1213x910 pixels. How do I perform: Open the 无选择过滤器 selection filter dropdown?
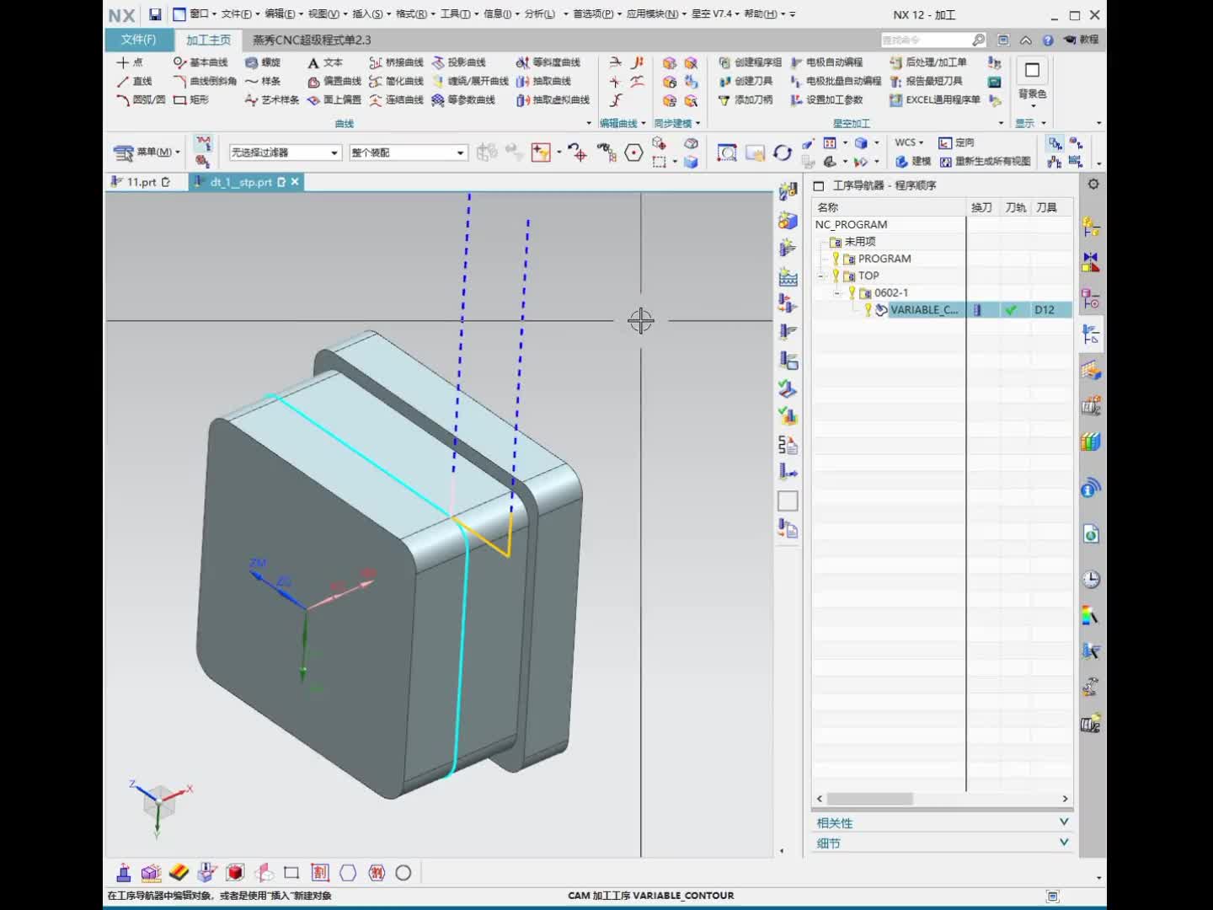pyautogui.click(x=285, y=153)
